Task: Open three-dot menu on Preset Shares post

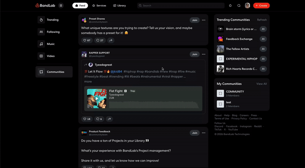Action: tap(204, 20)
